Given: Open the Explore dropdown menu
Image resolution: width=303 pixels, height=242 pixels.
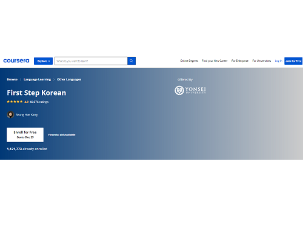Looking at the screenshot, I should (43, 61).
